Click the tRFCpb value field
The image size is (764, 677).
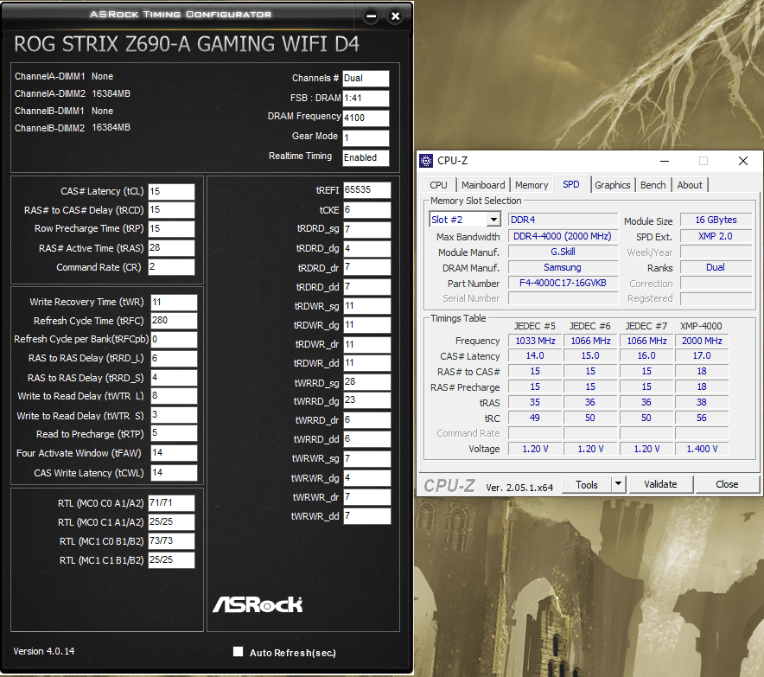[174, 339]
